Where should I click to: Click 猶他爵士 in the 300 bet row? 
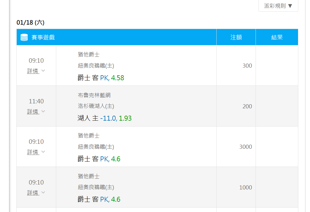coord(89,54)
